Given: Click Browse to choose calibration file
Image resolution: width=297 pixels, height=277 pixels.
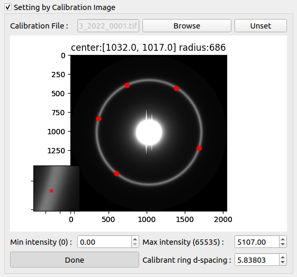Looking at the screenshot, I should (187, 26).
